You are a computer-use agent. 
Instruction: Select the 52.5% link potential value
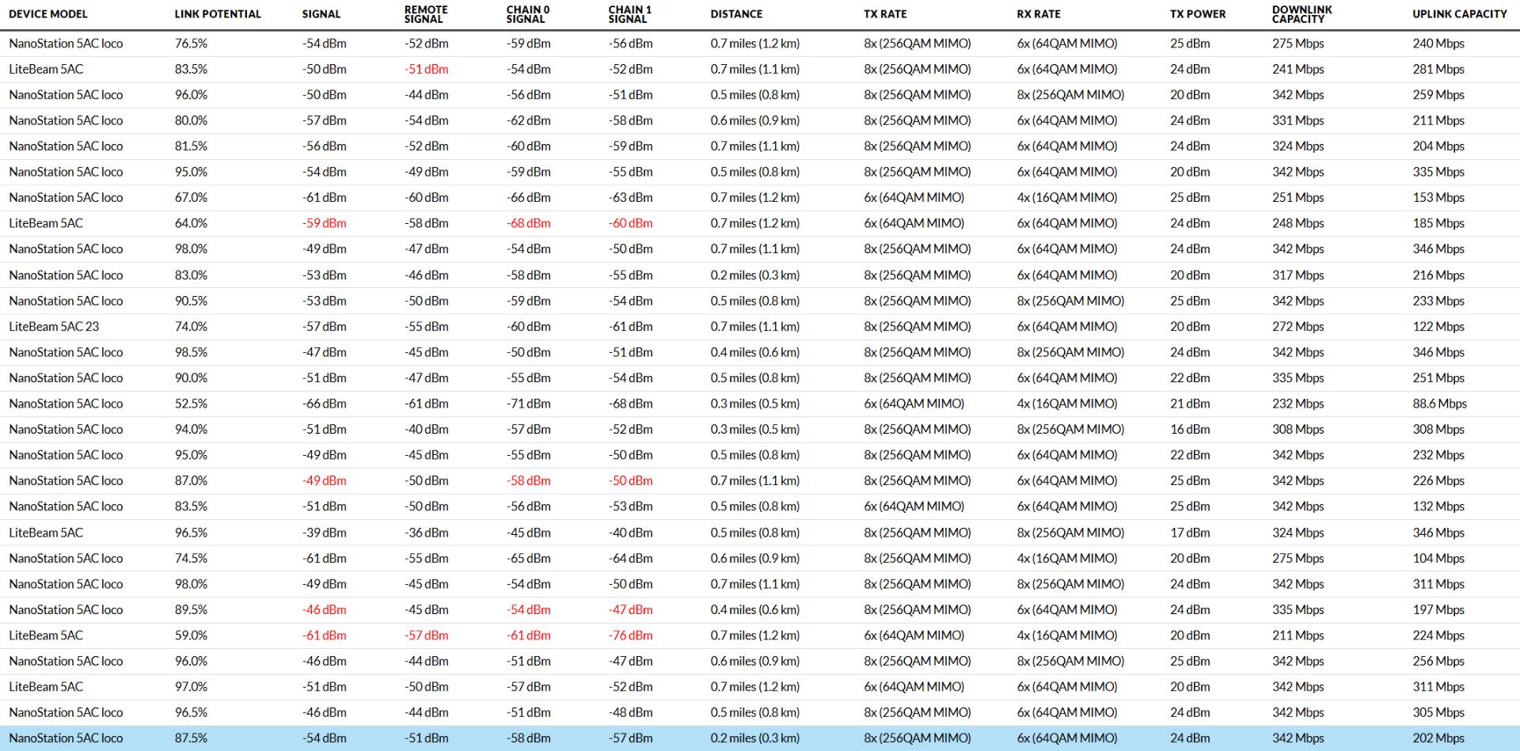click(x=191, y=404)
